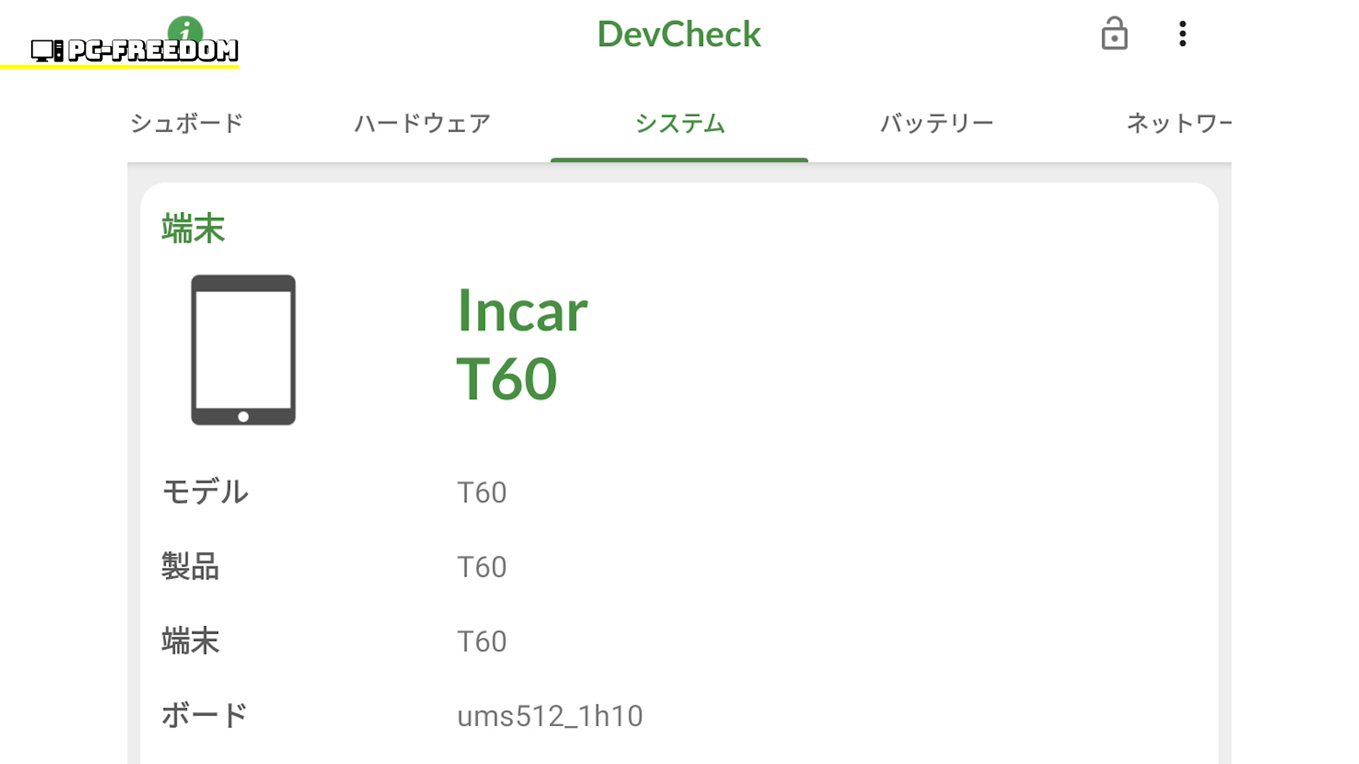Screen dimensions: 1359x764
Task: Open the three-dot overflow menu
Action: (x=1182, y=34)
